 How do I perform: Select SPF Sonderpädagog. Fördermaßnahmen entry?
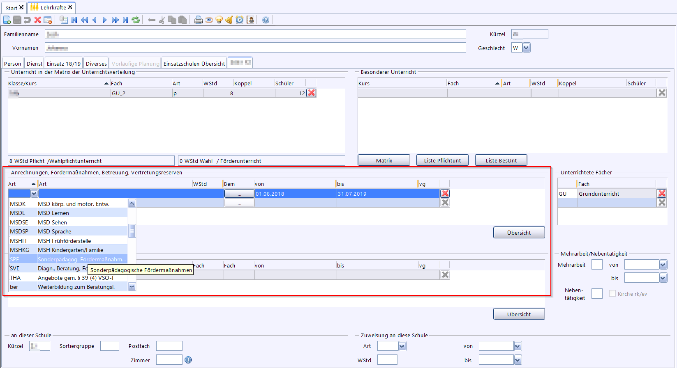point(68,259)
